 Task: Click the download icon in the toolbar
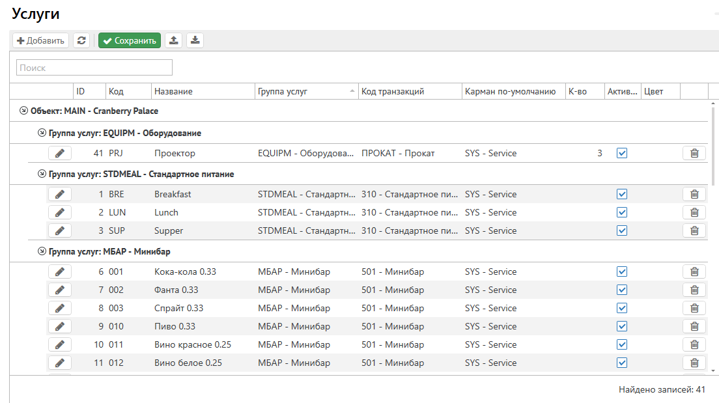[195, 40]
